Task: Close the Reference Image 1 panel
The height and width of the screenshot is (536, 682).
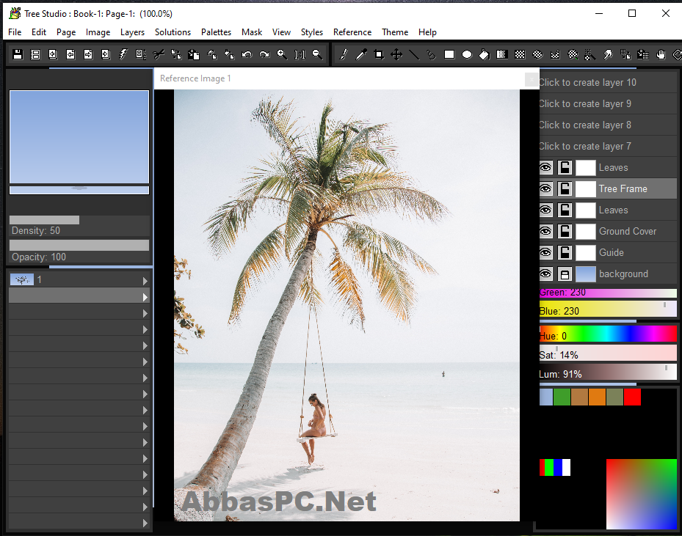Action: (x=531, y=79)
